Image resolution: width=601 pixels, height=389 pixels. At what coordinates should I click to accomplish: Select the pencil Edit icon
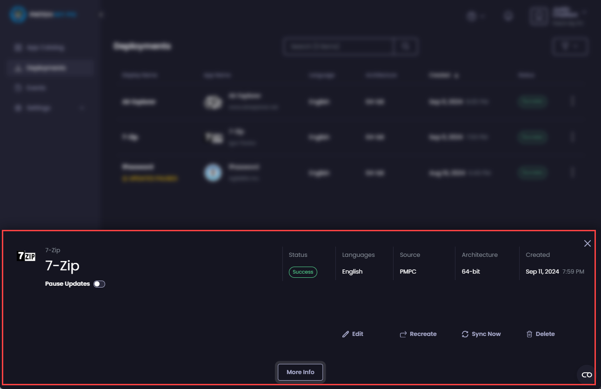pos(346,334)
